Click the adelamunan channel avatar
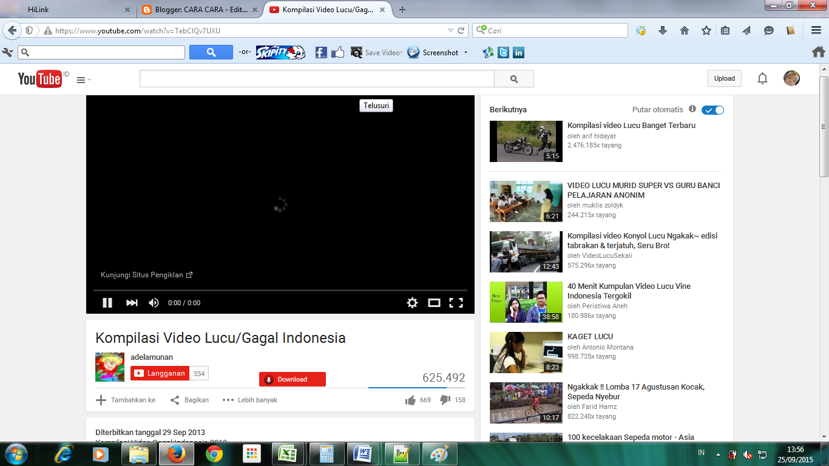 click(110, 367)
